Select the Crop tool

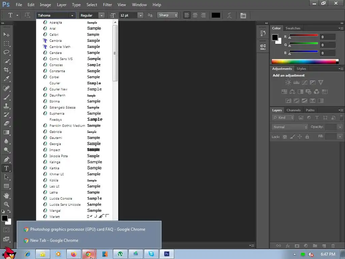coord(6,70)
